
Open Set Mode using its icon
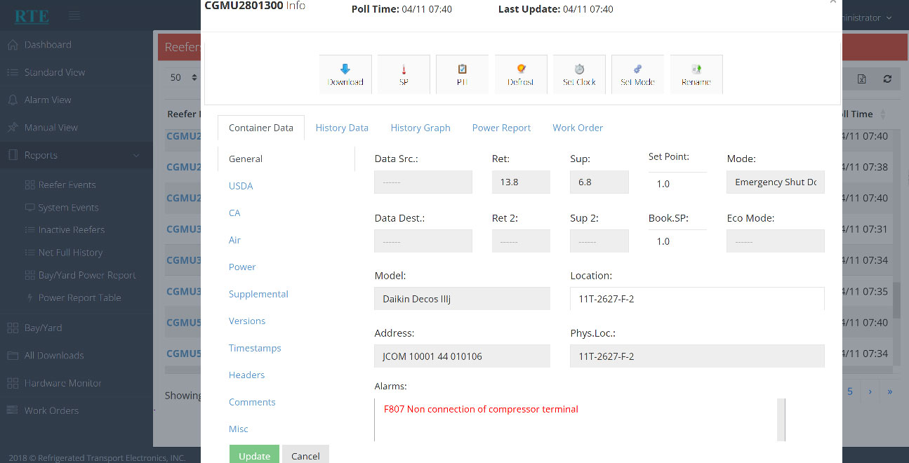(637, 74)
